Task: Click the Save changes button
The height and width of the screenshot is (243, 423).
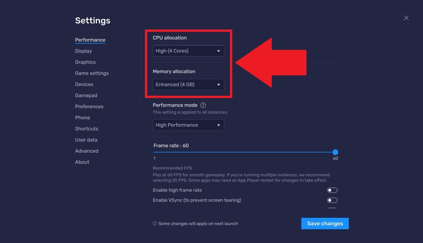Action: [x=325, y=224]
